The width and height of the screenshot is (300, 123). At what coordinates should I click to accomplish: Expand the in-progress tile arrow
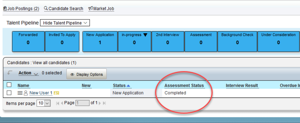coord(145,35)
